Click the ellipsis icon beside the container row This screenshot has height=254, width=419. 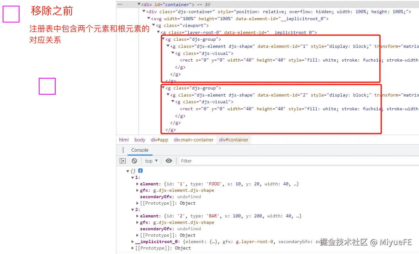(x=120, y=4)
